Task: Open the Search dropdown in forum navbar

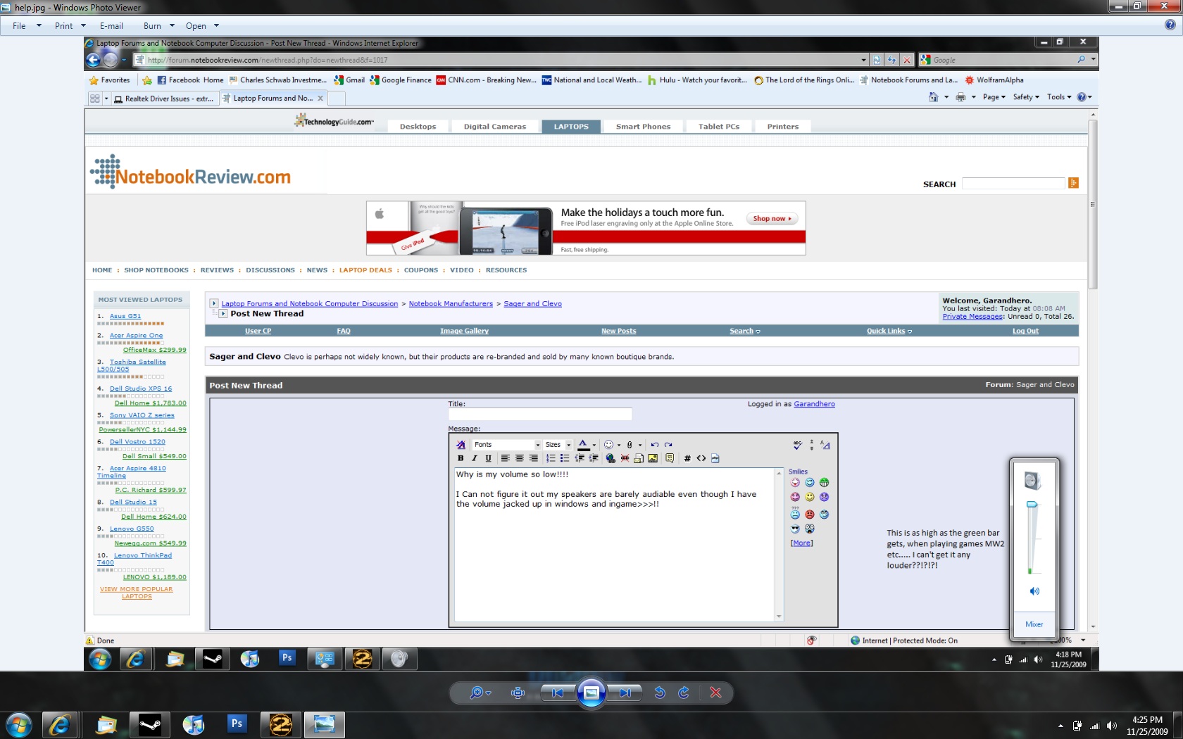Action: pyautogui.click(x=745, y=331)
